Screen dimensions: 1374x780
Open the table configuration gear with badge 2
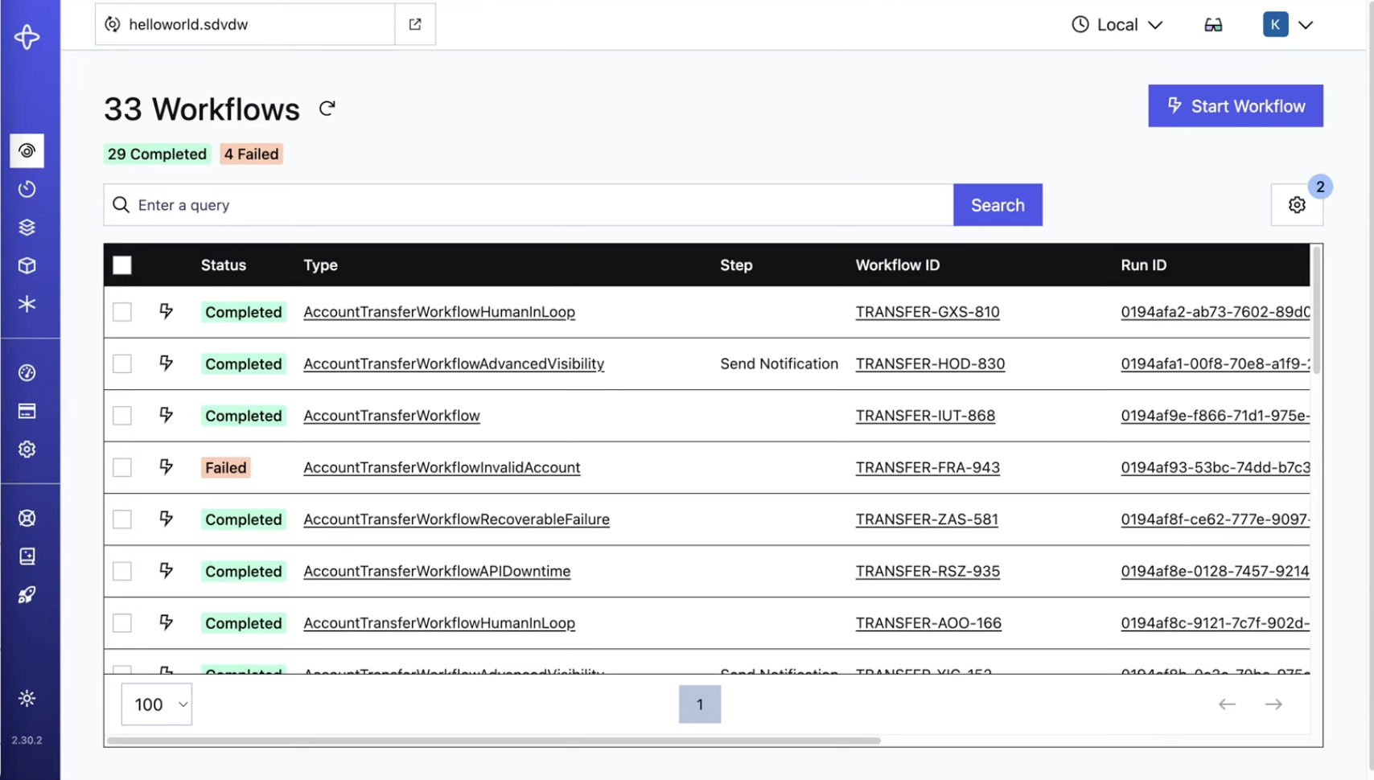(1296, 205)
